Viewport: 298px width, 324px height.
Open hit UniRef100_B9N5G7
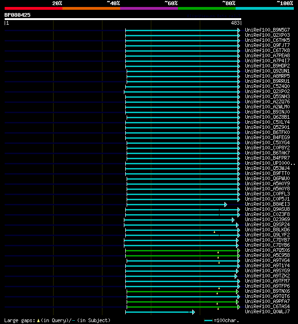267,30
